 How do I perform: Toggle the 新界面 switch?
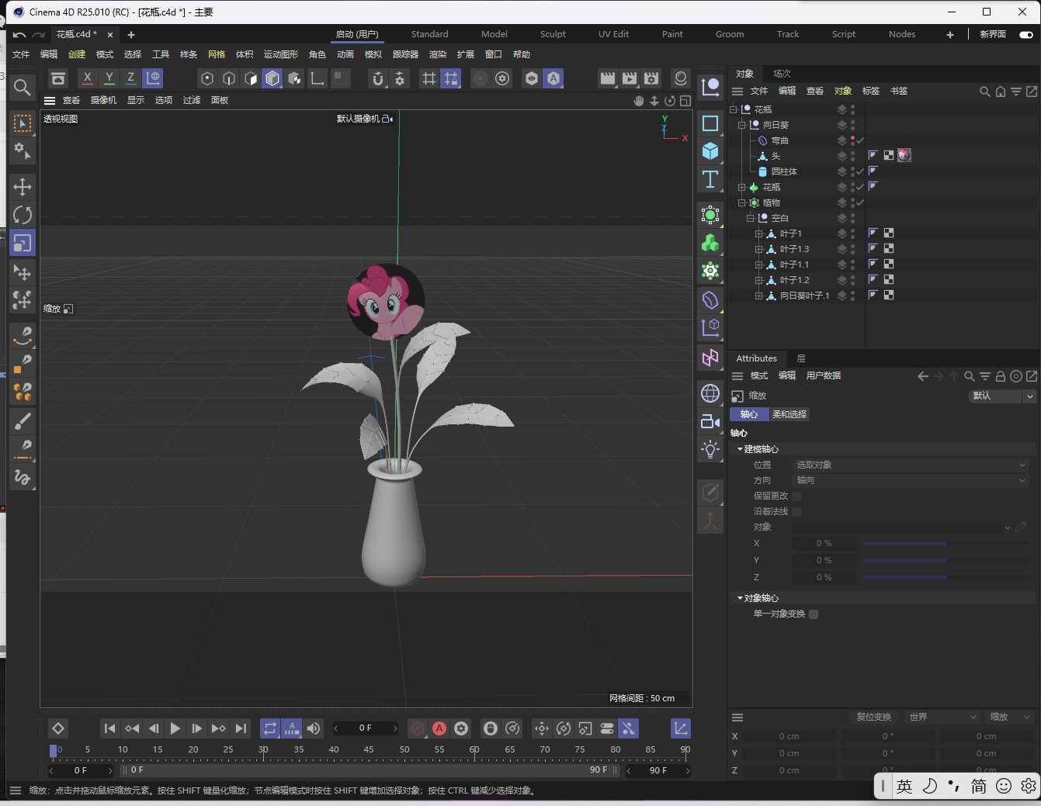(x=1026, y=34)
